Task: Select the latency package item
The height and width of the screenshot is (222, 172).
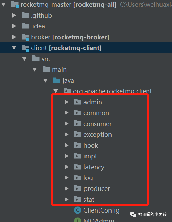Action: point(89,167)
